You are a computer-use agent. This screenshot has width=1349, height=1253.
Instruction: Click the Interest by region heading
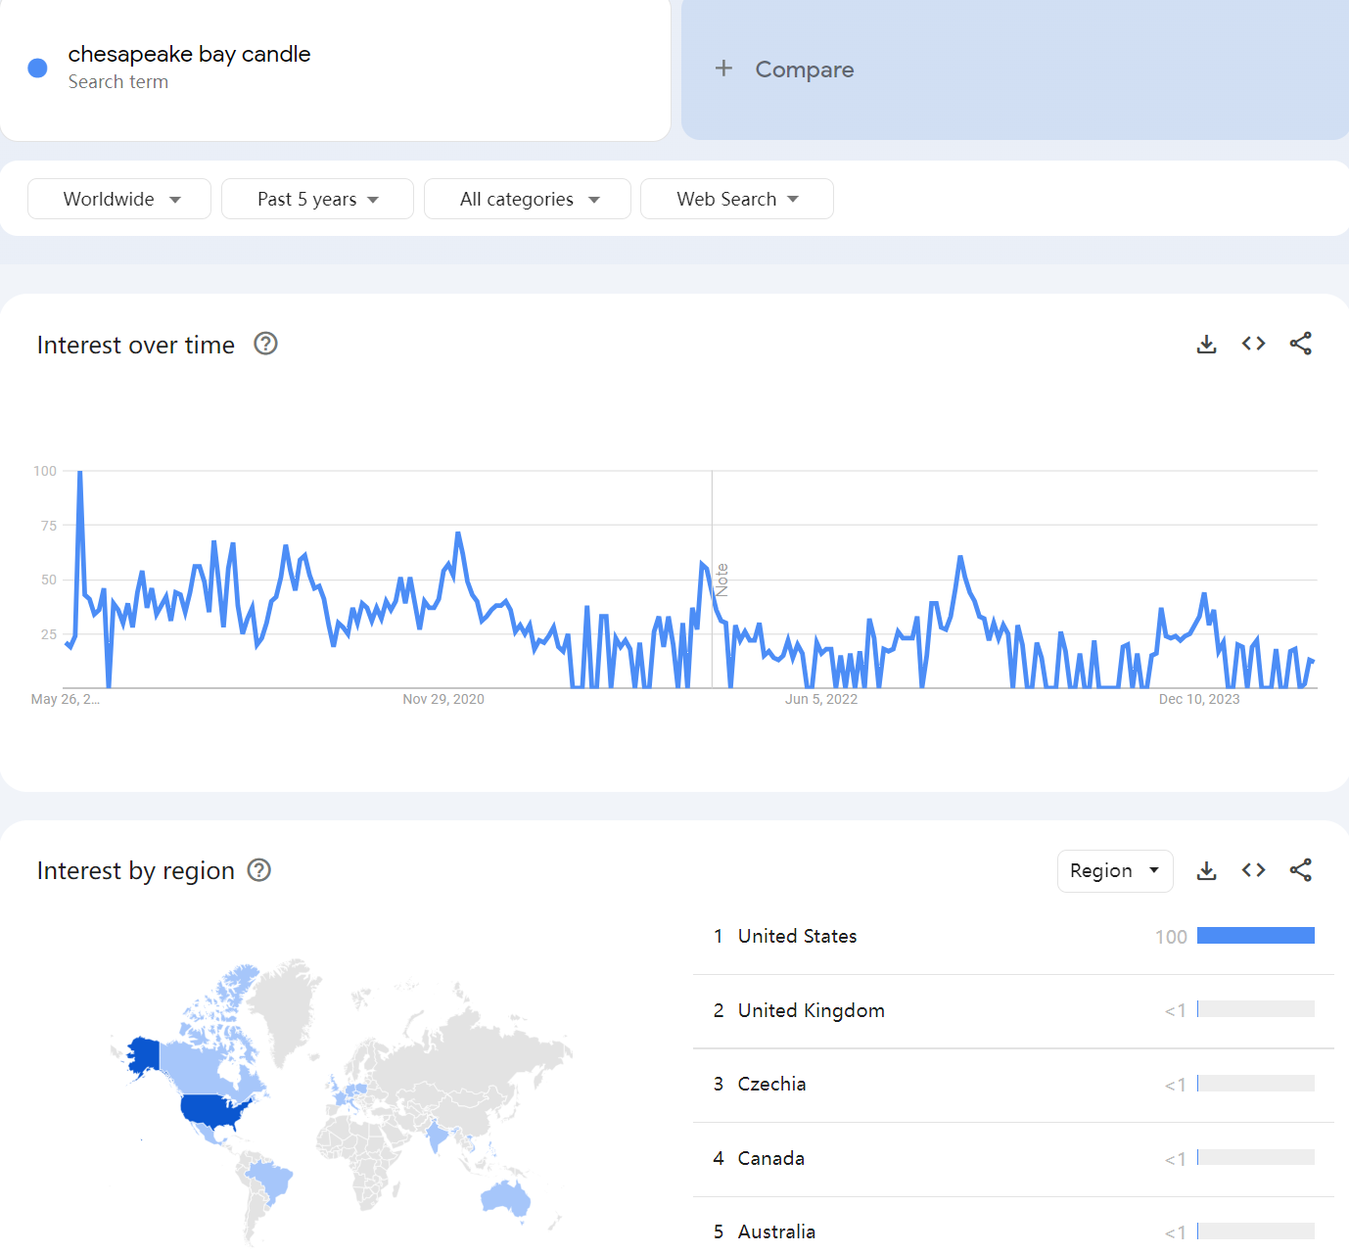tap(136, 870)
